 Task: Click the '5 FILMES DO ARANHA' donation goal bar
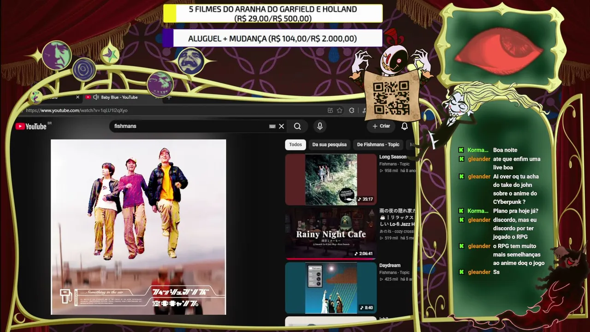[273, 14]
